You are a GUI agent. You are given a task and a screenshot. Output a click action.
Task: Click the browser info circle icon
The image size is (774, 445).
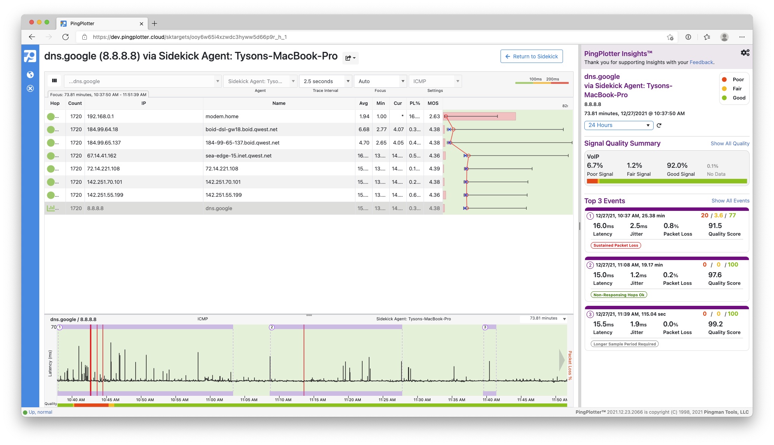(x=688, y=37)
